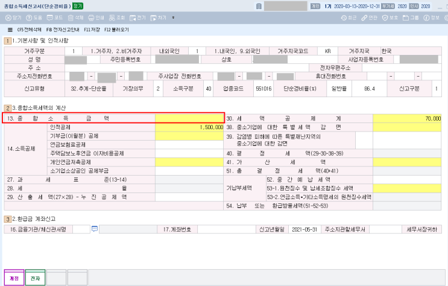The width and height of the screenshot is (448, 286).
Task: Click the 개인 badge in the header
Action: tap(315, 6)
